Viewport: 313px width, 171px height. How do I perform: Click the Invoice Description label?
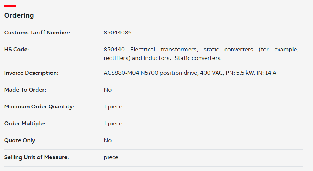(31, 73)
